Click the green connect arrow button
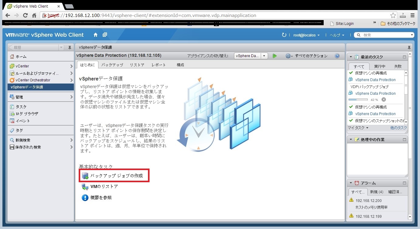420x229 pixels. pyautogui.click(x=275, y=56)
